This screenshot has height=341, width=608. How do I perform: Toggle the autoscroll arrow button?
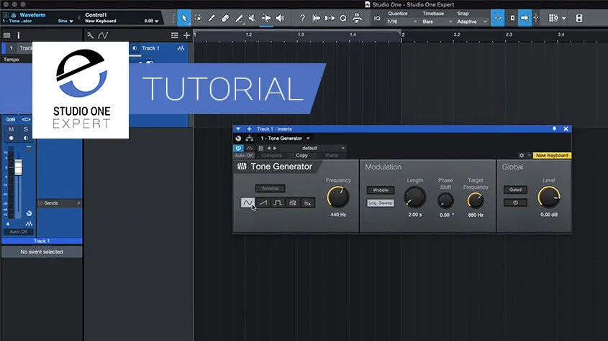click(x=525, y=18)
